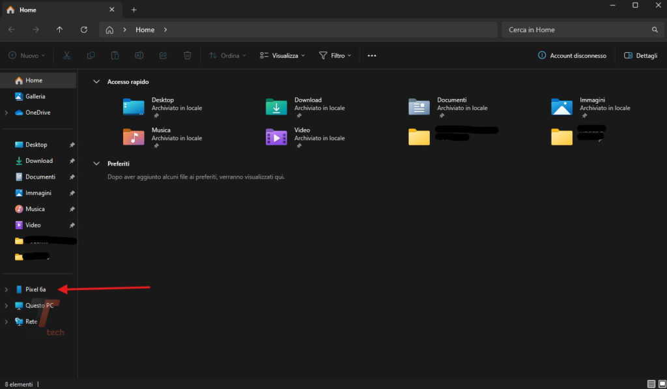Collapse the Accesso rapido section

tap(96, 81)
